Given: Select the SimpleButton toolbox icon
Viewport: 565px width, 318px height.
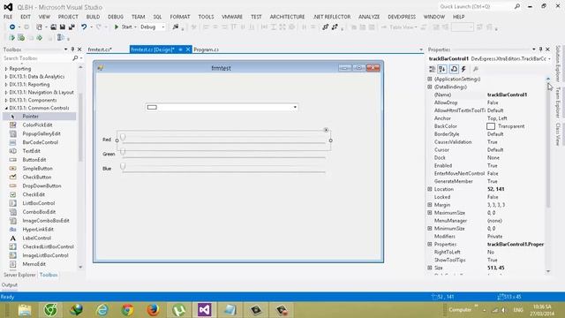Looking at the screenshot, I should 13,169.
